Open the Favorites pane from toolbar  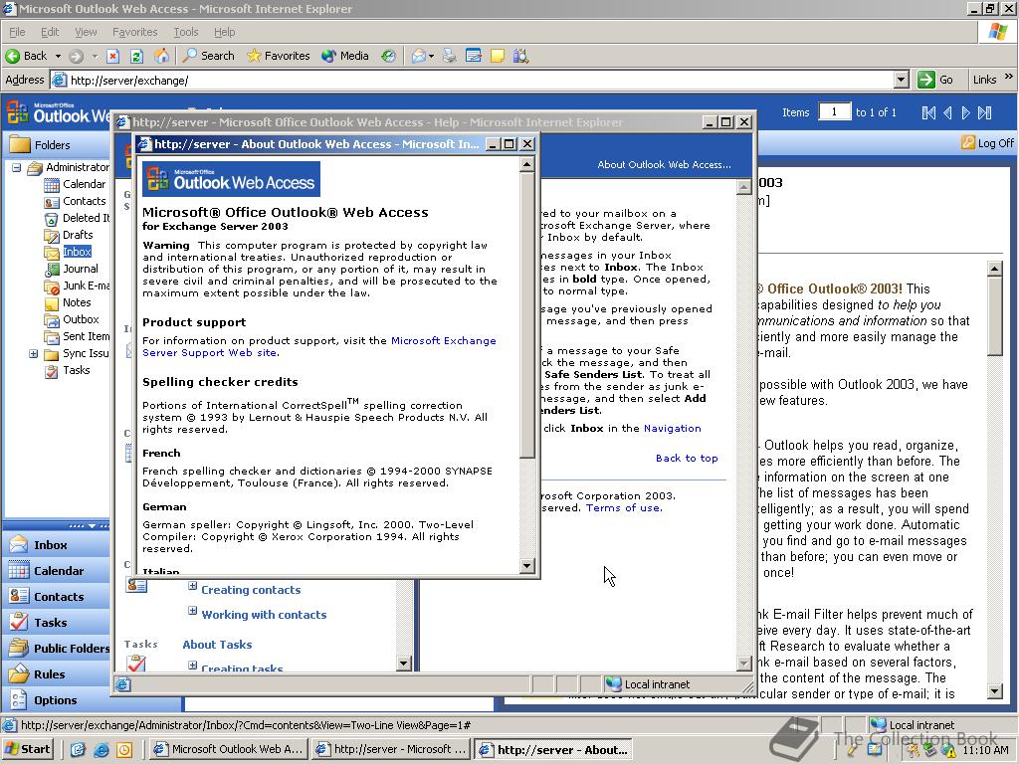point(279,56)
